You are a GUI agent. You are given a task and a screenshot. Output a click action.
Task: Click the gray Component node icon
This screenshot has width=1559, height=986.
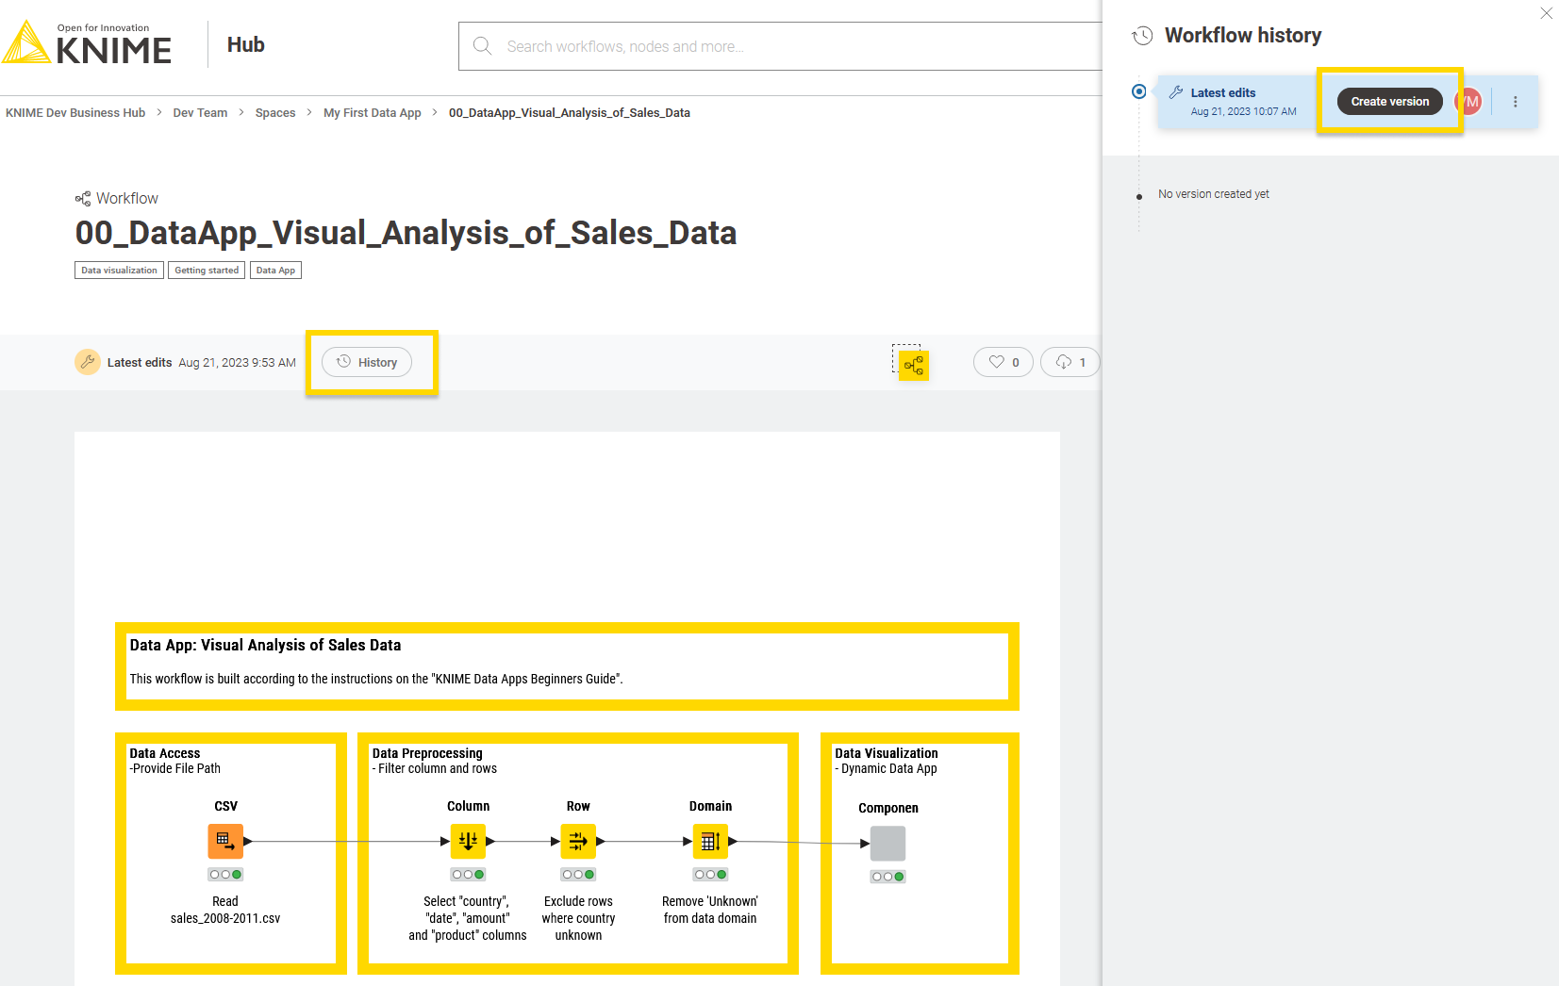[x=887, y=843]
